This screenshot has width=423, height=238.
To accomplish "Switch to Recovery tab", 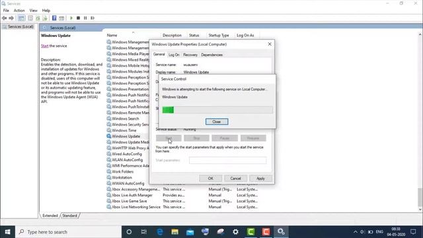I will [190, 55].
